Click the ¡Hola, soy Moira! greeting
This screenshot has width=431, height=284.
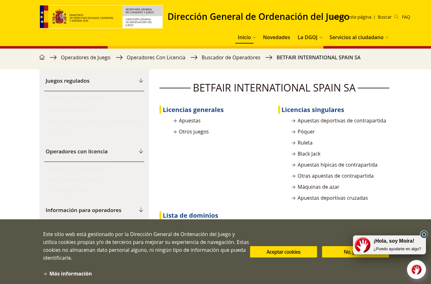pyautogui.click(x=394, y=241)
